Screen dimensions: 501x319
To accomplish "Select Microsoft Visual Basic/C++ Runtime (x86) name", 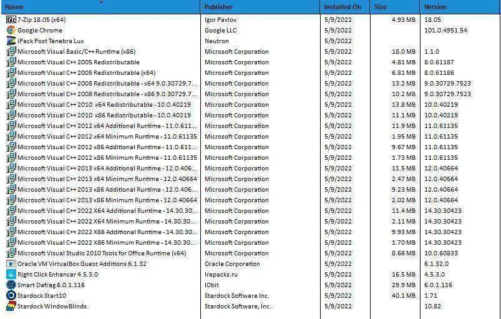I will [76, 51].
